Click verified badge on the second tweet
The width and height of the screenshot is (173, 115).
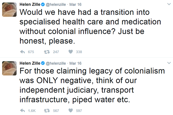point(43,63)
